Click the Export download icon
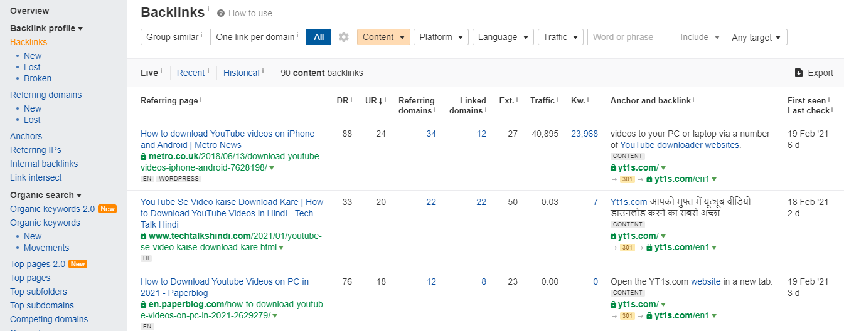The height and width of the screenshot is (331, 844). [799, 73]
